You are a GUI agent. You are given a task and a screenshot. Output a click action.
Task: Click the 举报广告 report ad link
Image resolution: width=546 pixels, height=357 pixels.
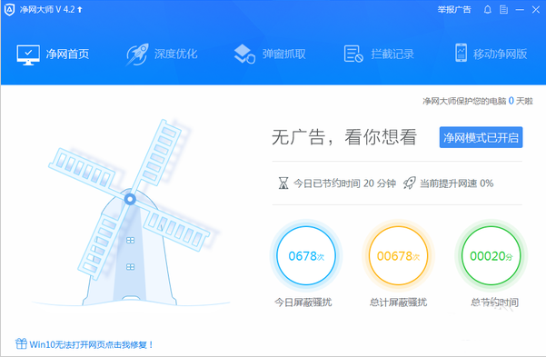click(454, 10)
